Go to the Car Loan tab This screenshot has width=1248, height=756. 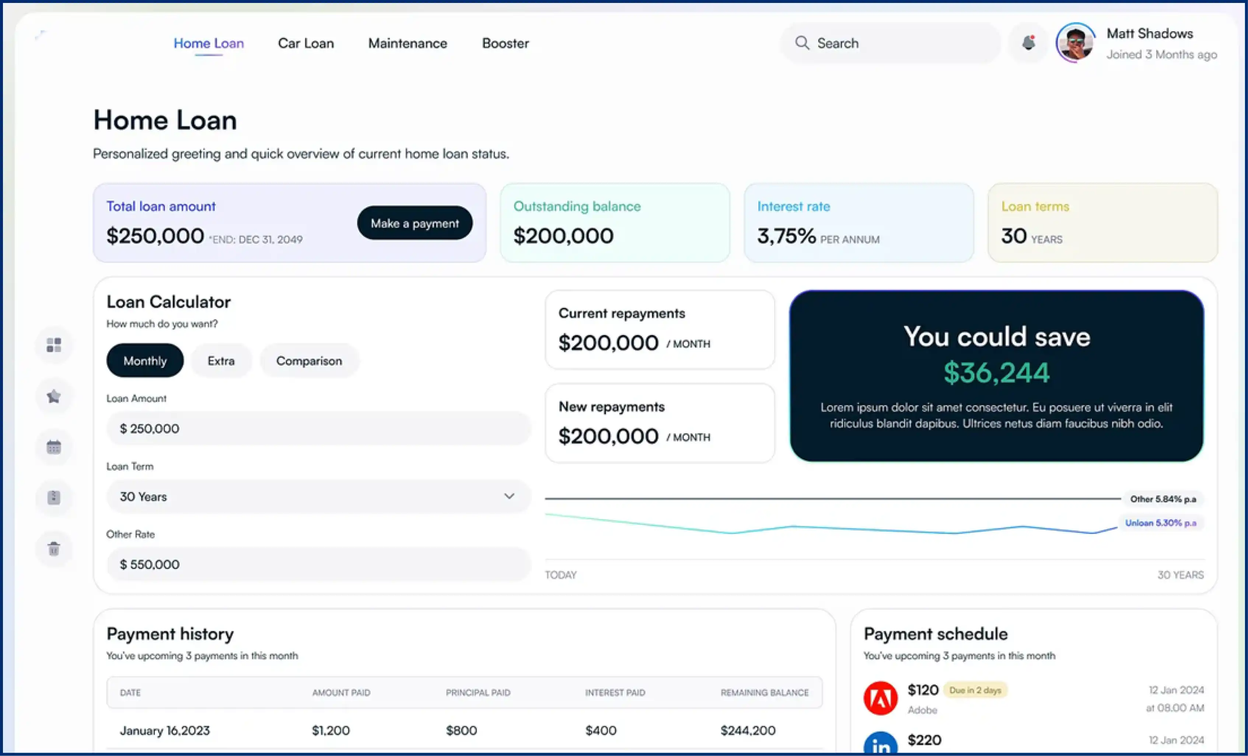click(306, 43)
